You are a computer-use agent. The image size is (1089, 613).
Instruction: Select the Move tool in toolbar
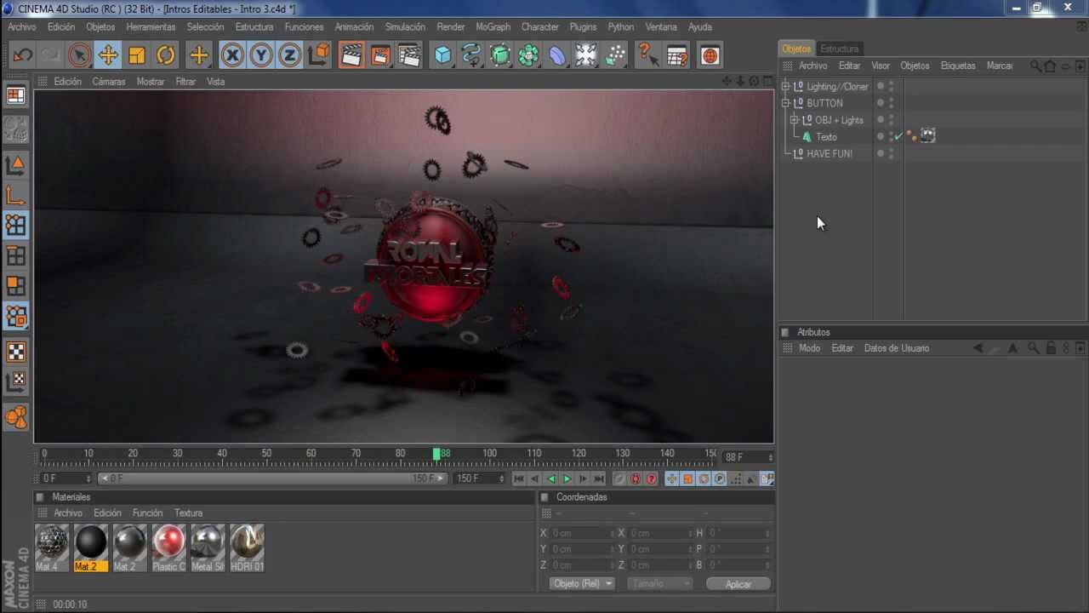[x=108, y=56]
